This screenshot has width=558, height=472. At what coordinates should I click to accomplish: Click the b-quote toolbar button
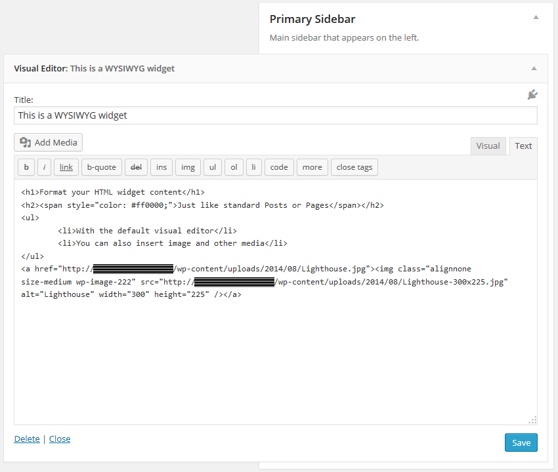click(x=101, y=167)
